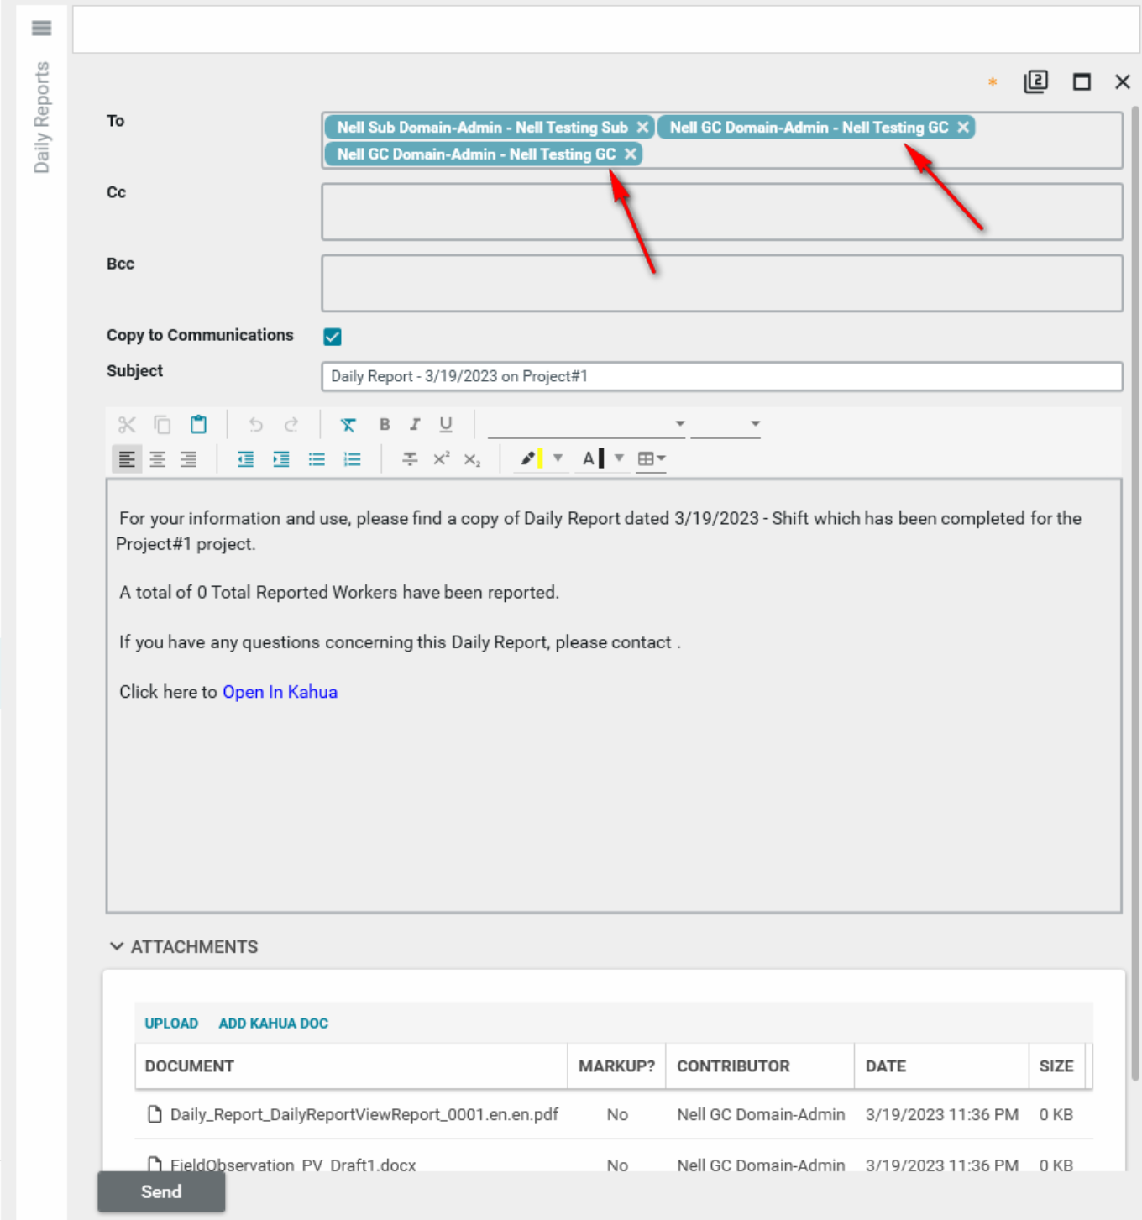Apply superscript formatting
The width and height of the screenshot is (1142, 1220).
tap(441, 459)
